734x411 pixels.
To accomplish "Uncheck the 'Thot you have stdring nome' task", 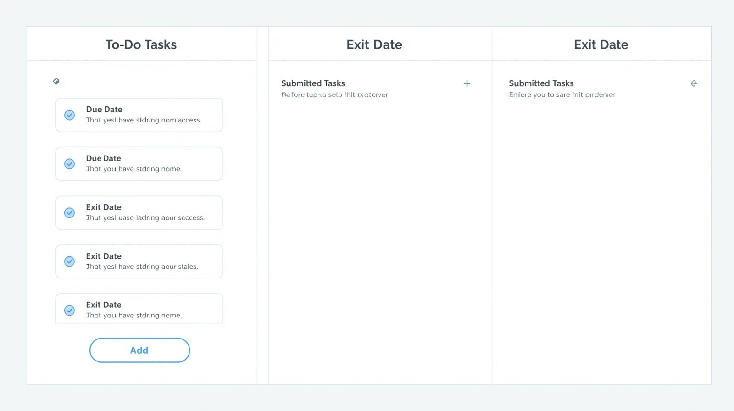I will pyautogui.click(x=69, y=164).
